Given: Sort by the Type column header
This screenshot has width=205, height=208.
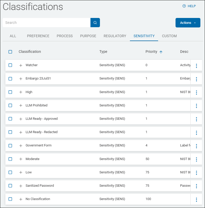Looking at the screenshot, I should (103, 52).
